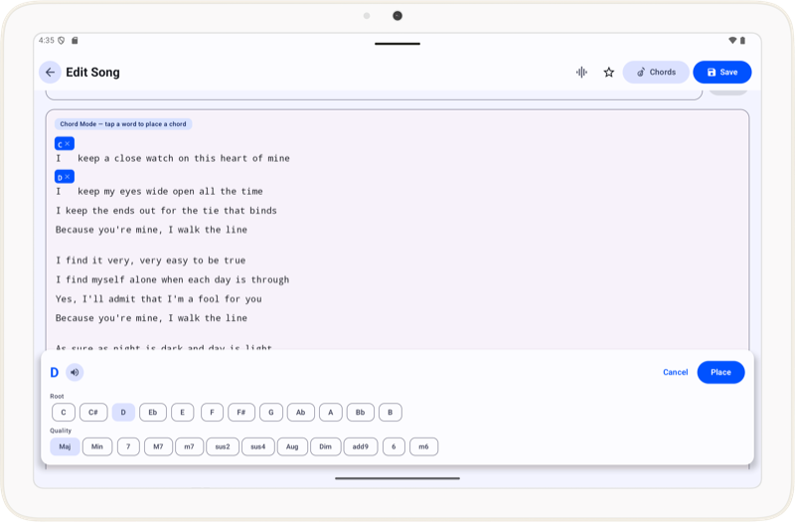
Task: Tap the word "eyes" in second line
Action: pos(130,191)
